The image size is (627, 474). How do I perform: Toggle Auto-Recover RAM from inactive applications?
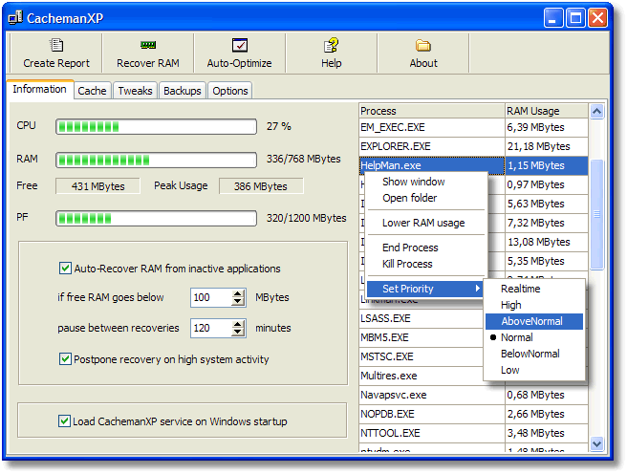point(66,269)
